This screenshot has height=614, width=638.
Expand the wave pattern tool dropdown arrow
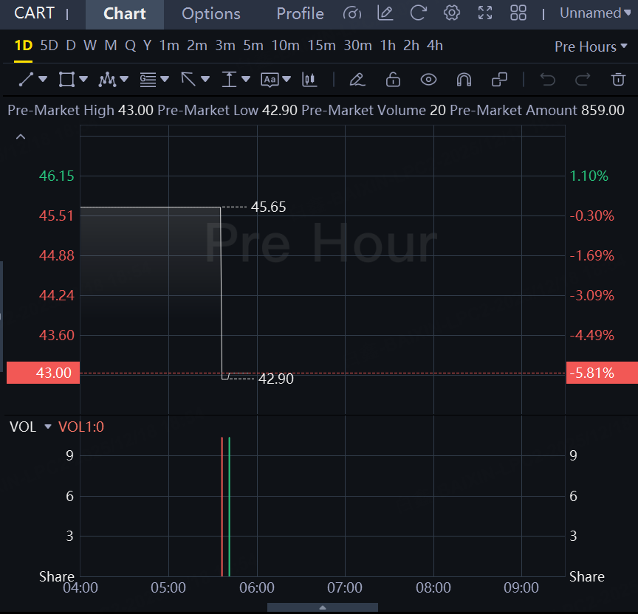click(124, 79)
